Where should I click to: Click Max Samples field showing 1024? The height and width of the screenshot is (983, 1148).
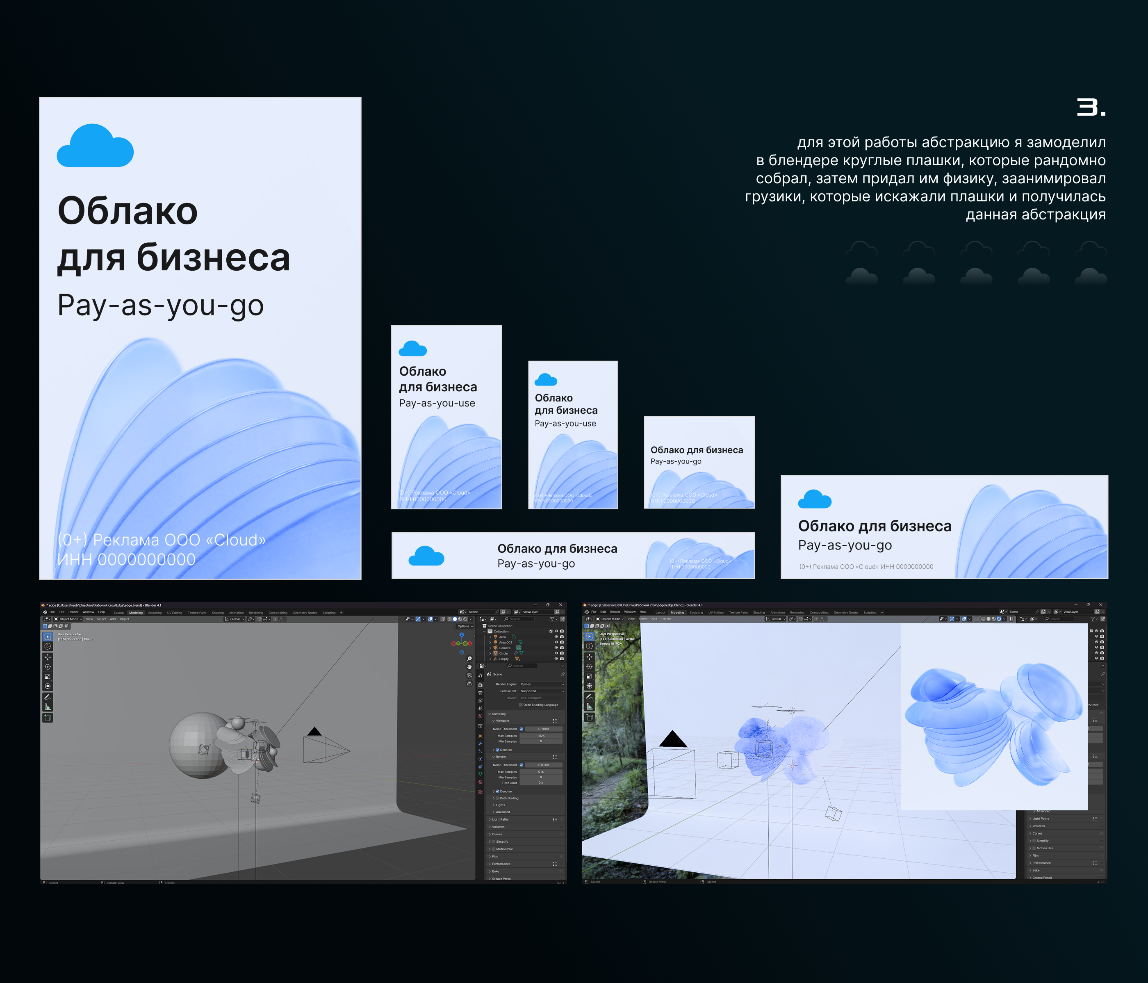tap(541, 736)
